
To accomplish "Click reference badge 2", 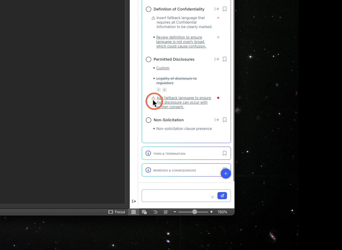I will pyautogui.click(x=164, y=90).
